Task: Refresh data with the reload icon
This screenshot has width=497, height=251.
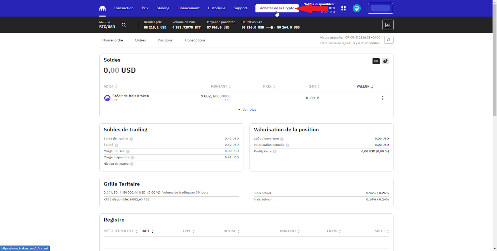Action: 389,40
